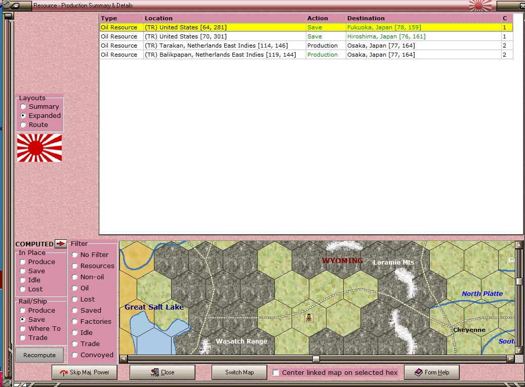Click the oil resource marker on the map
This screenshot has width=525, height=387.
[309, 317]
